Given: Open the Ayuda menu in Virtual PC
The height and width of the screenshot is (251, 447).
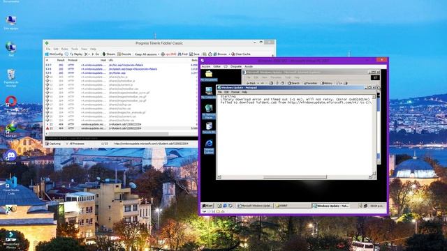Looking at the screenshot, I should (249, 67).
